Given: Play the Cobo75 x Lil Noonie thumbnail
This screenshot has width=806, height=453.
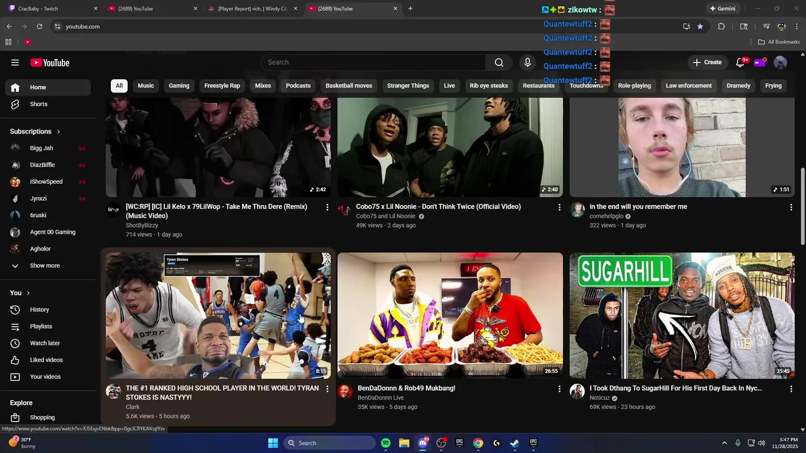Looking at the screenshot, I should (450, 147).
